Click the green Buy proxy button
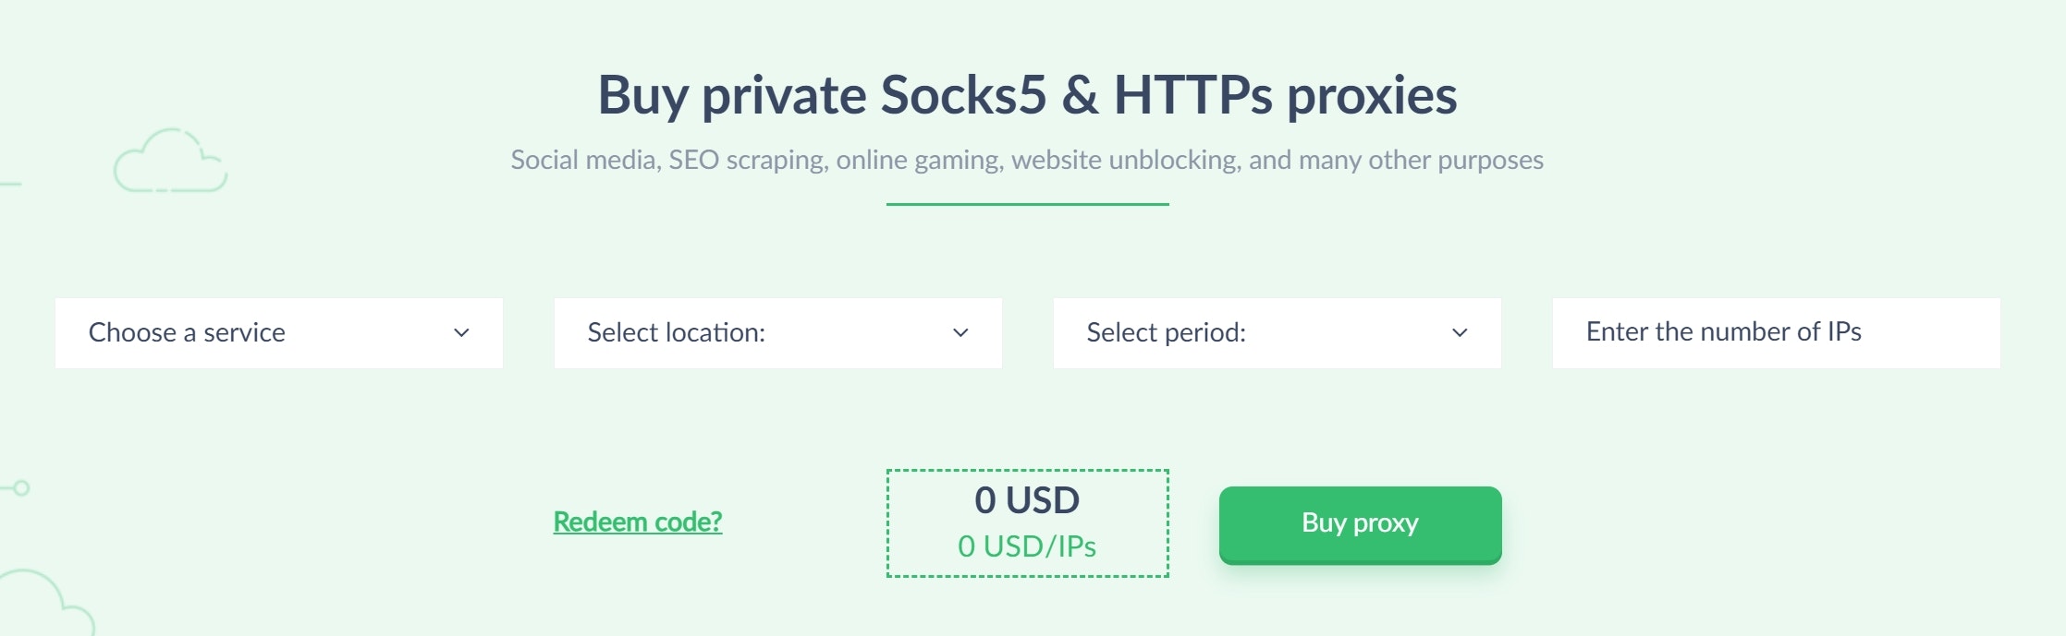The image size is (2066, 636). coord(1360,524)
